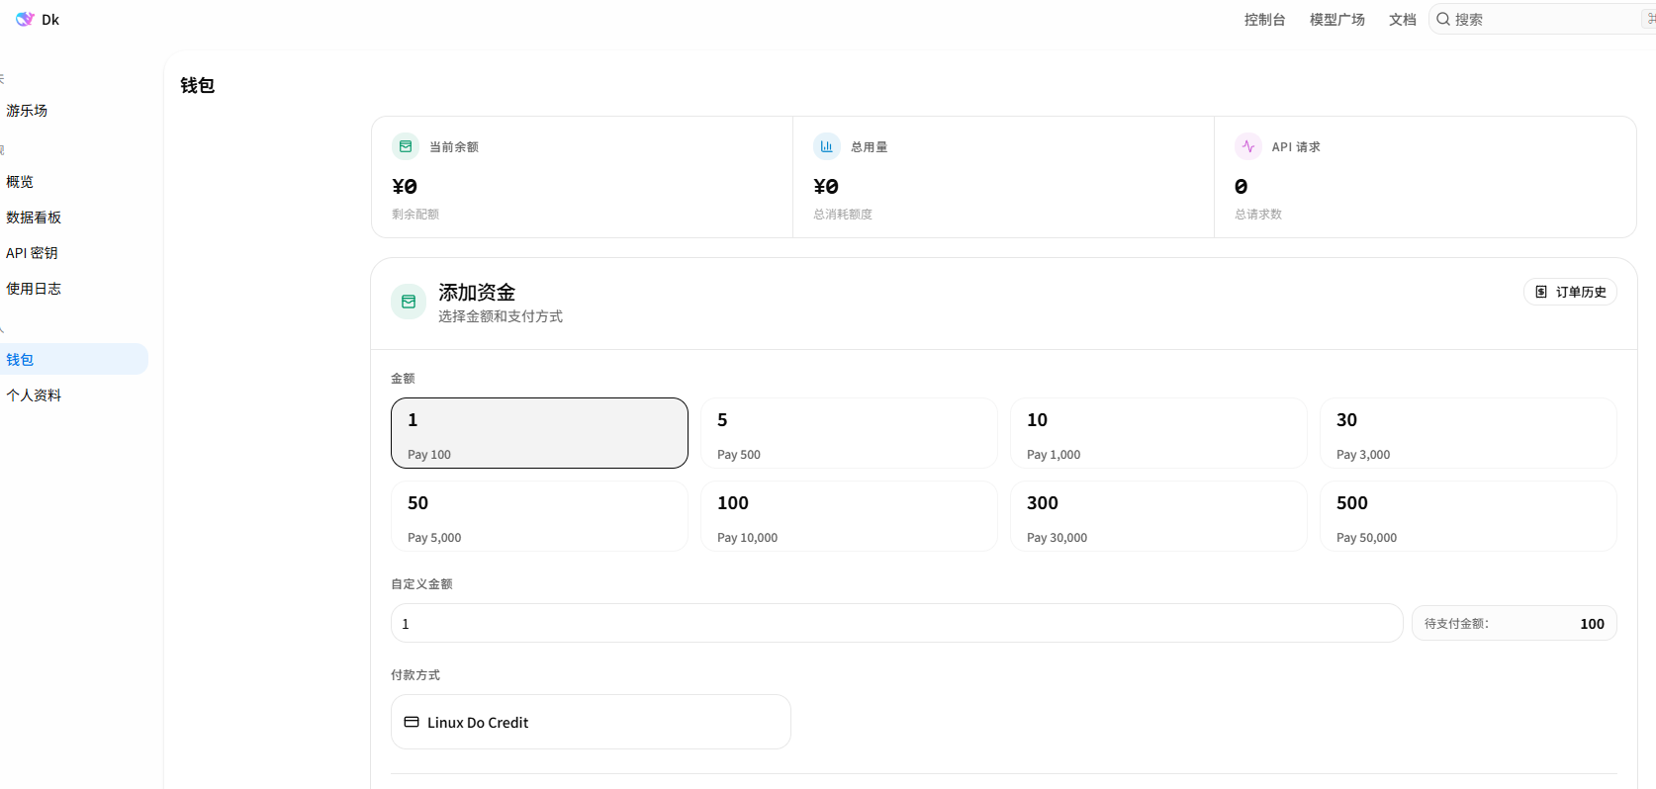
Task: Open 数据看板 in sidebar
Action: (34, 218)
